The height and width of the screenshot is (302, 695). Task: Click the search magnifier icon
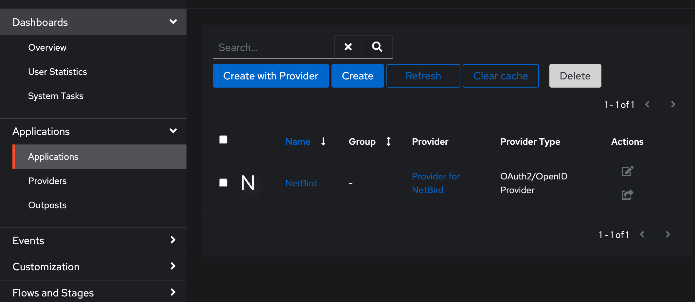coord(377,47)
